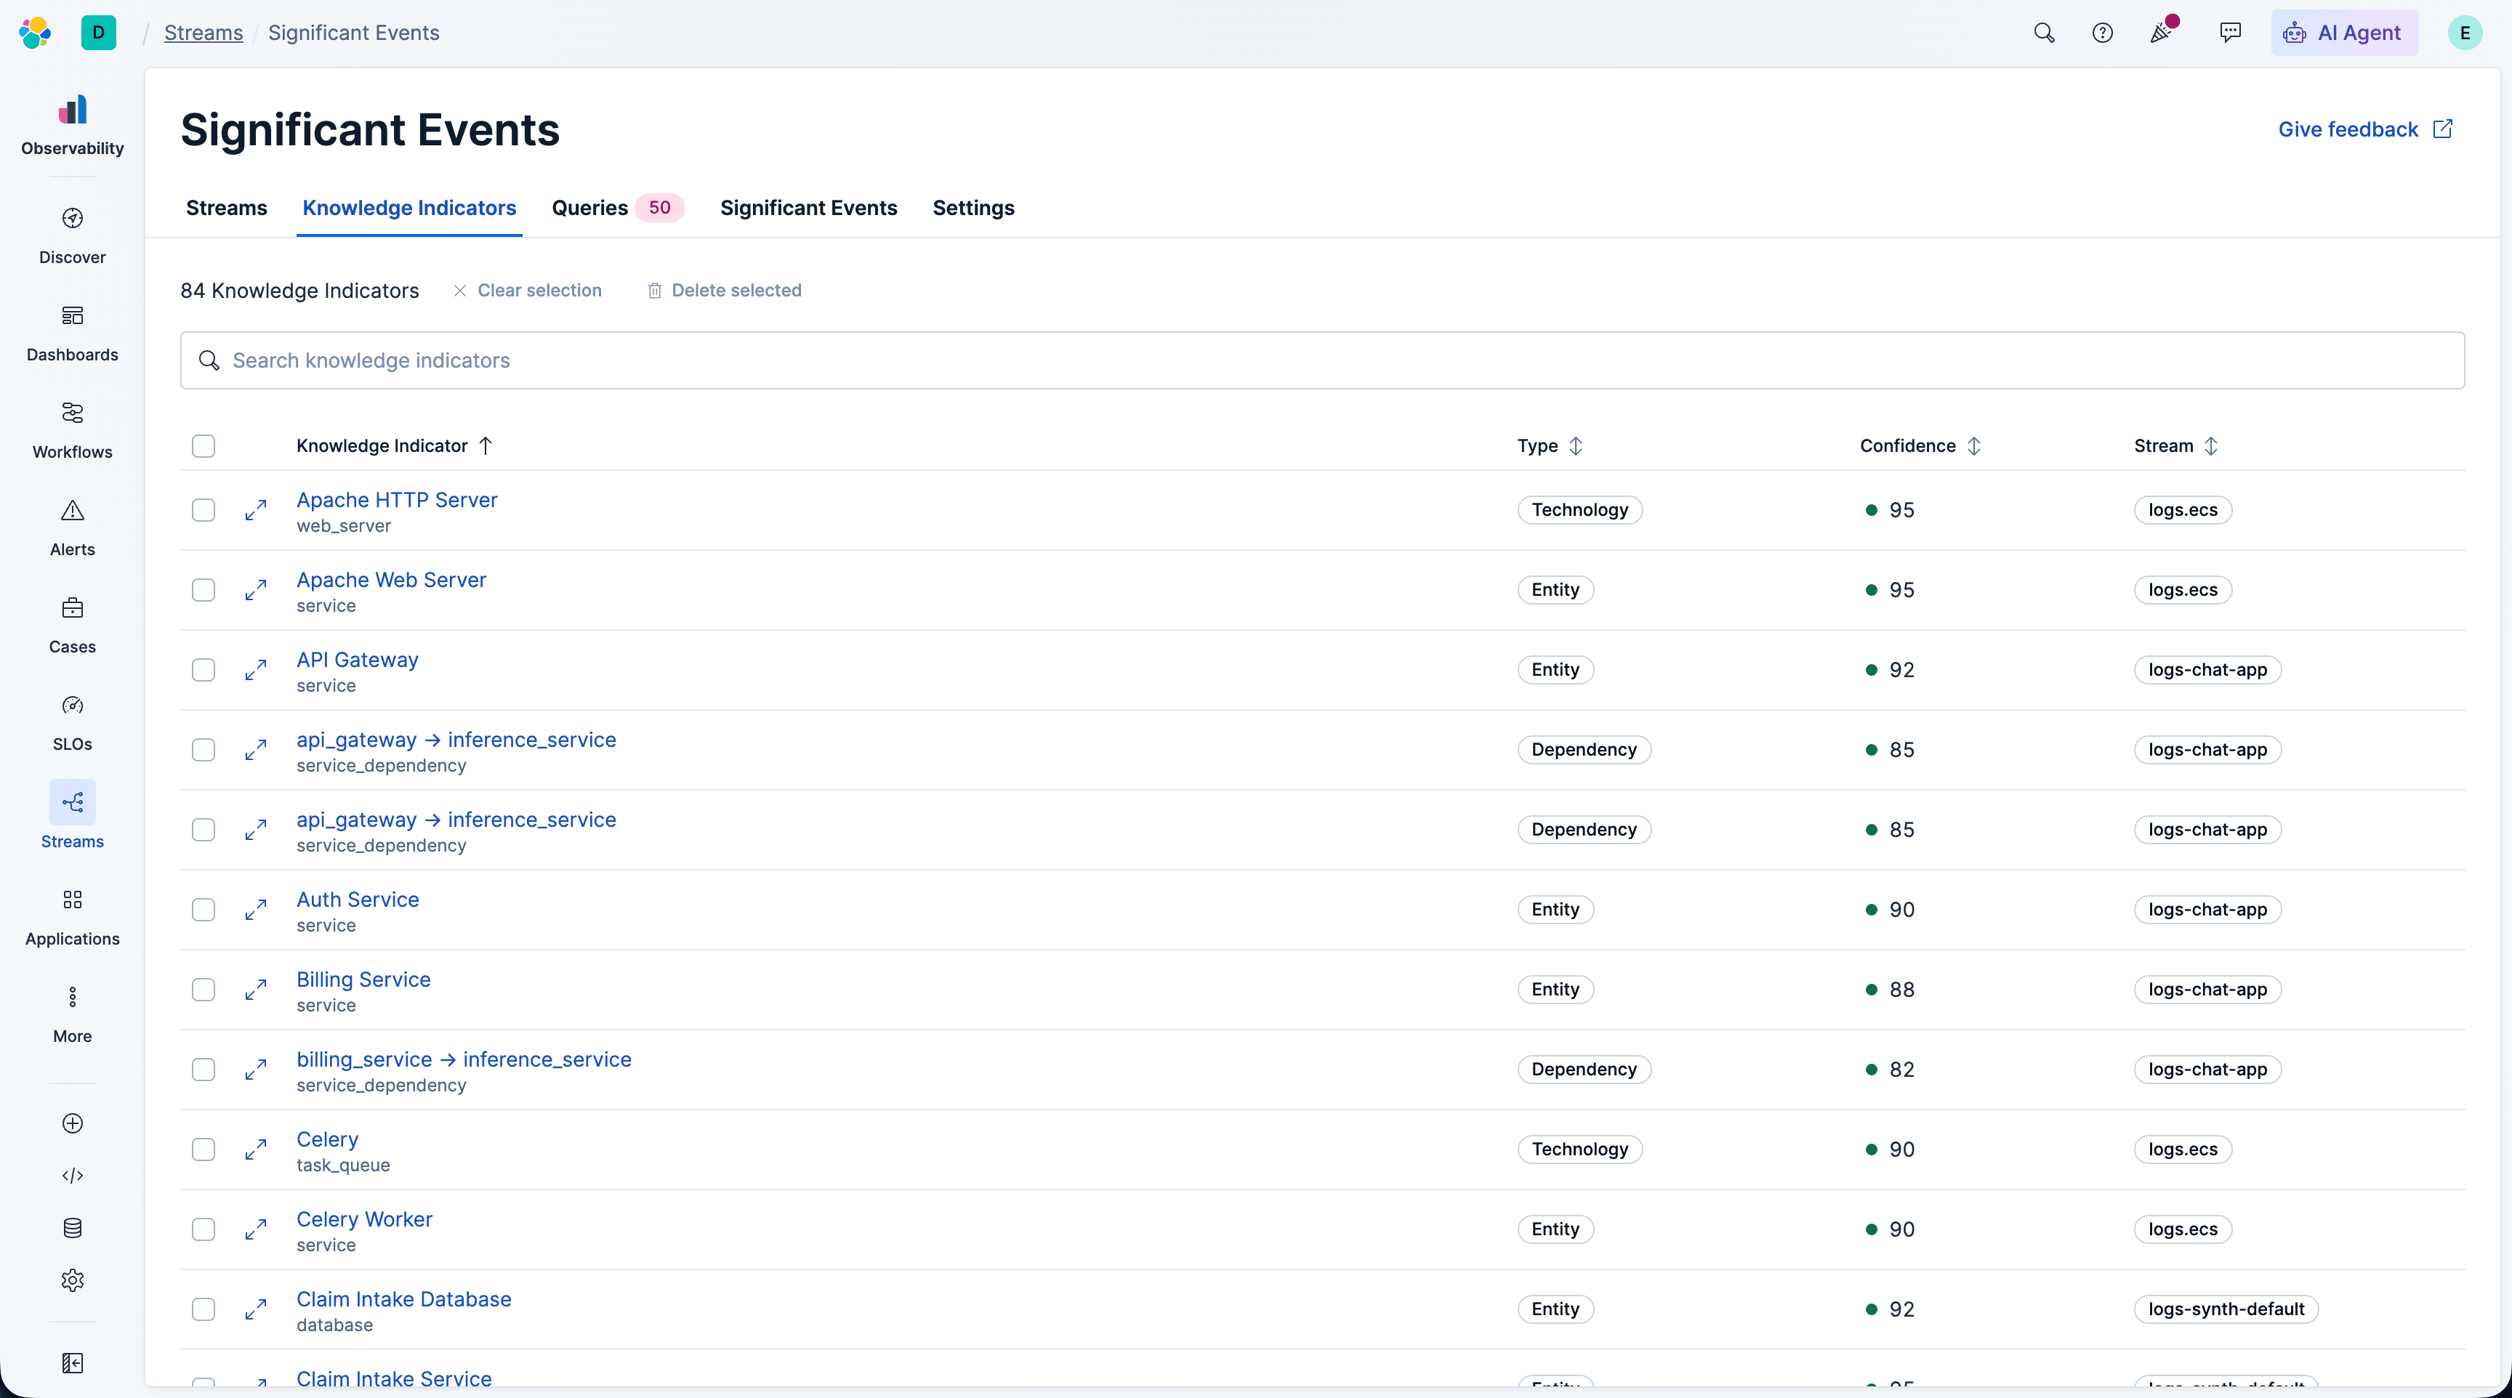Open Observability in the sidebar
The width and height of the screenshot is (2512, 1398).
(x=72, y=125)
